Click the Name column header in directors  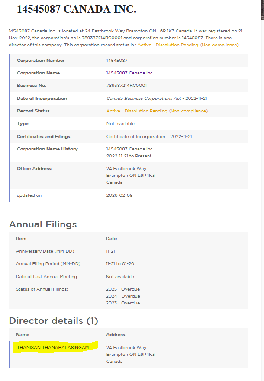click(23, 335)
